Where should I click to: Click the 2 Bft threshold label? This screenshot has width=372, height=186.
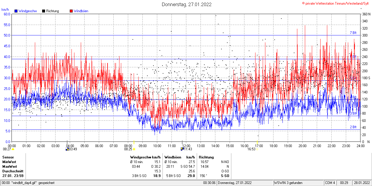pyautogui.click(x=353, y=127)
